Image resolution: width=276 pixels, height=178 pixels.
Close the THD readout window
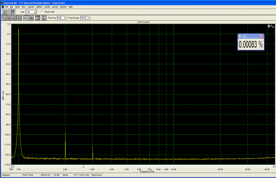pos(261,36)
